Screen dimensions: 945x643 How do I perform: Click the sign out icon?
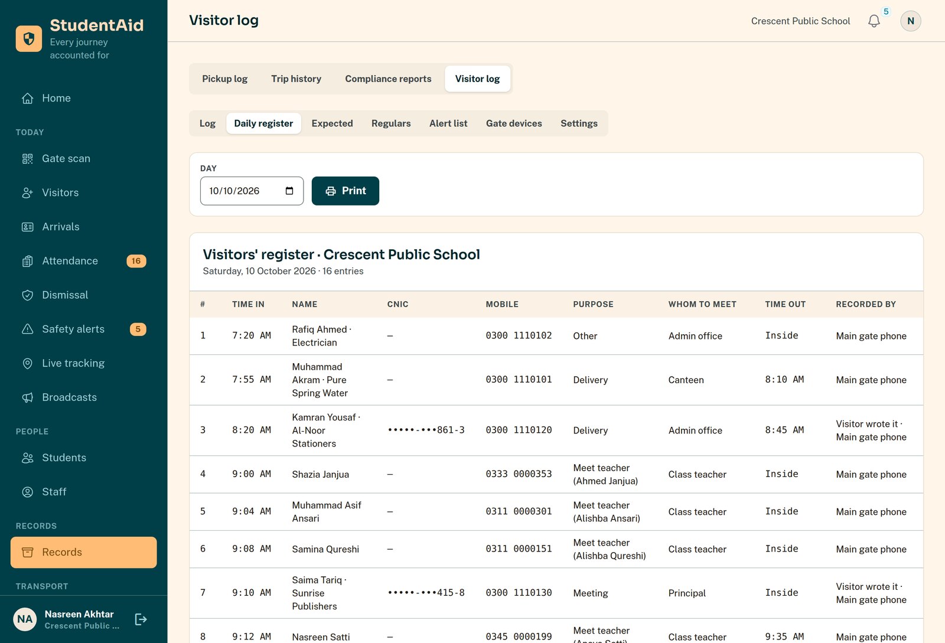141,619
